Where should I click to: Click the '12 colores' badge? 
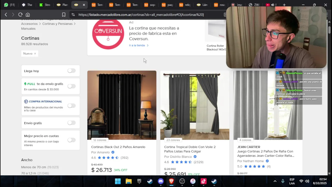click(100, 140)
